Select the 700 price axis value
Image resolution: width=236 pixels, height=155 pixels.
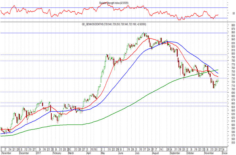click(233, 89)
